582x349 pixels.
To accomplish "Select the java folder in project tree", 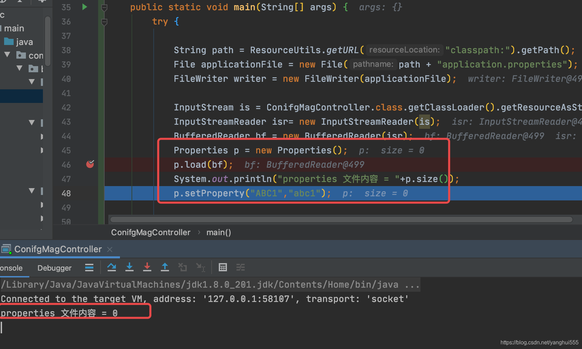I will point(19,42).
